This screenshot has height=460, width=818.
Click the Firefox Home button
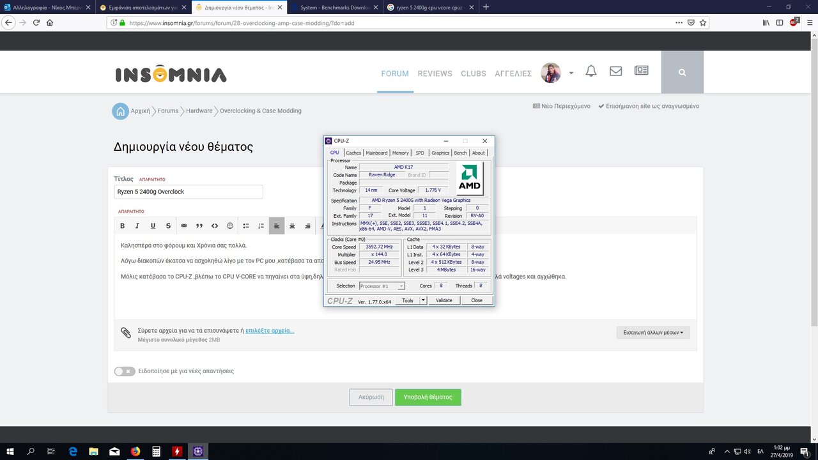pos(50,22)
